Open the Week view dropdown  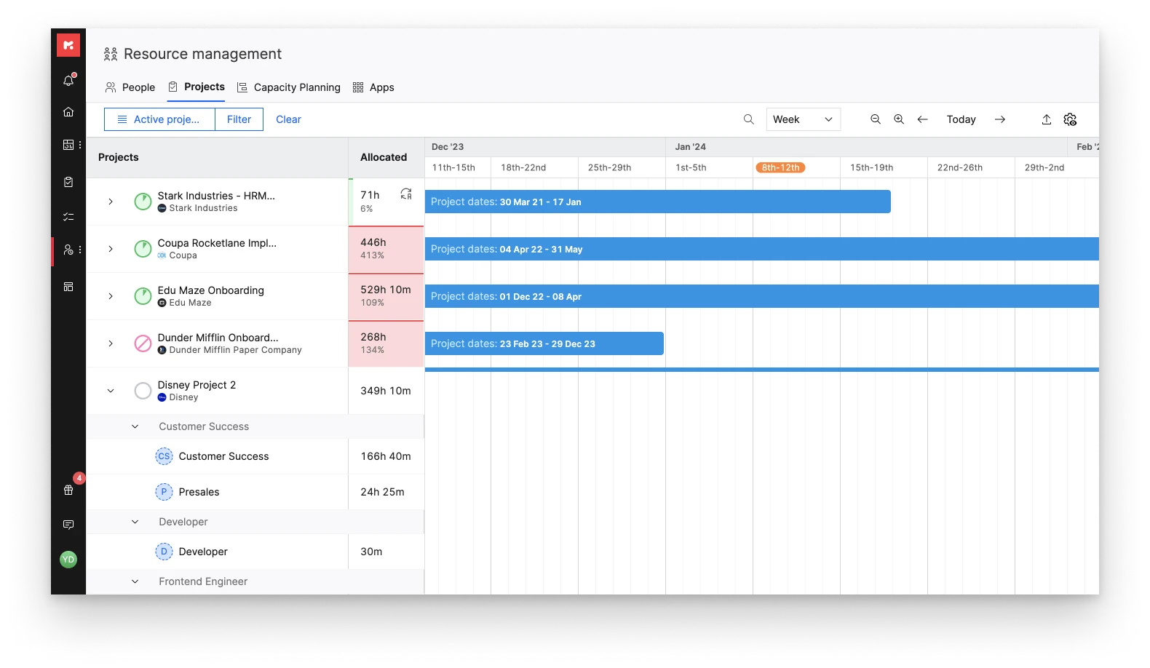click(x=803, y=119)
